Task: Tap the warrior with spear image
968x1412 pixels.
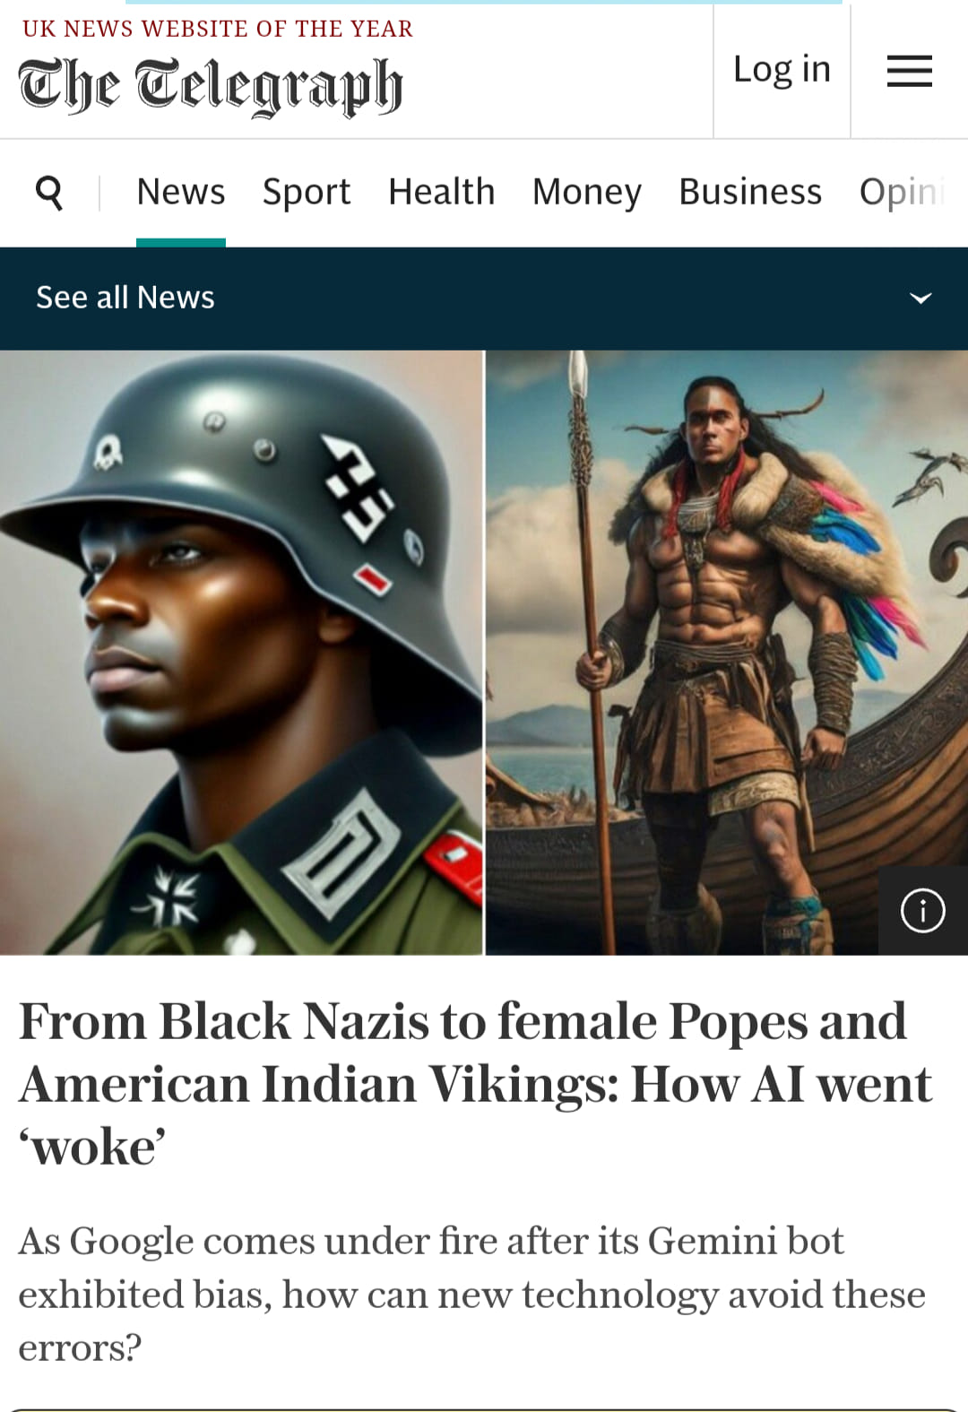Action: point(727,653)
